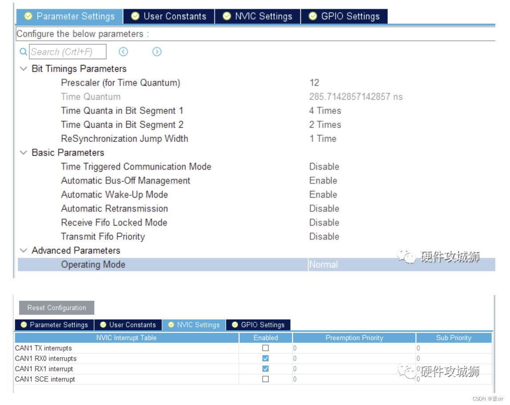The image size is (510, 405).
Task: Click the green check badge on User Constants tab
Action: (135, 16)
